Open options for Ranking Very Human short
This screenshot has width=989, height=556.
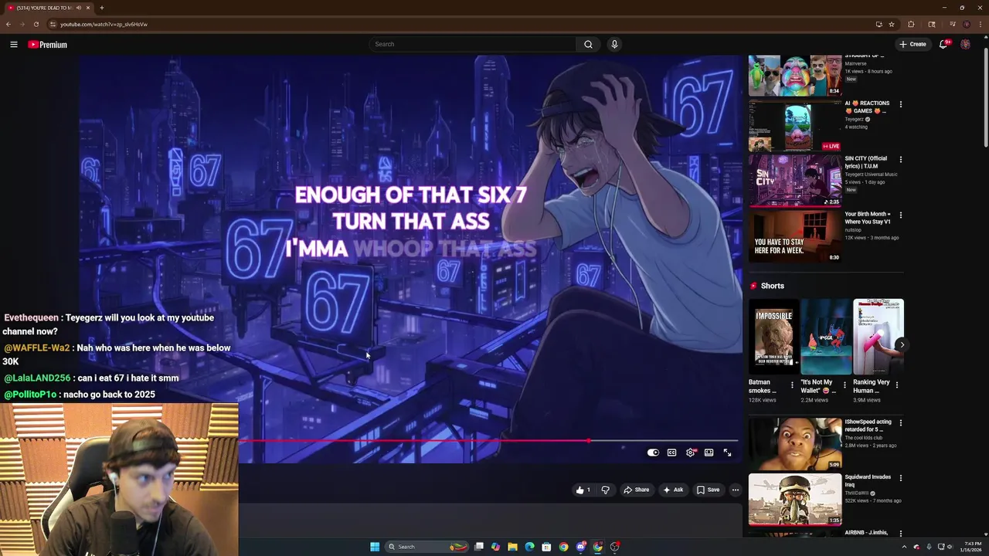click(x=897, y=385)
